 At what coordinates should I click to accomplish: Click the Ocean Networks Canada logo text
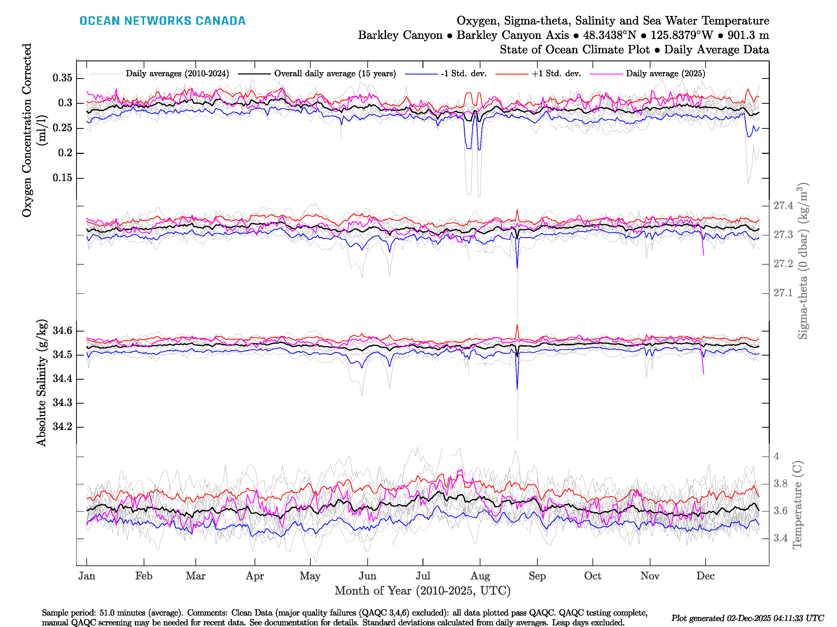(162, 21)
